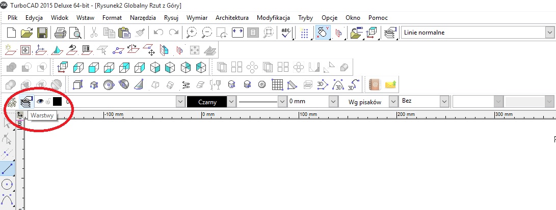The width and height of the screenshot is (556, 210).
Task: Click the Print Preview icon
Action: click(75, 33)
